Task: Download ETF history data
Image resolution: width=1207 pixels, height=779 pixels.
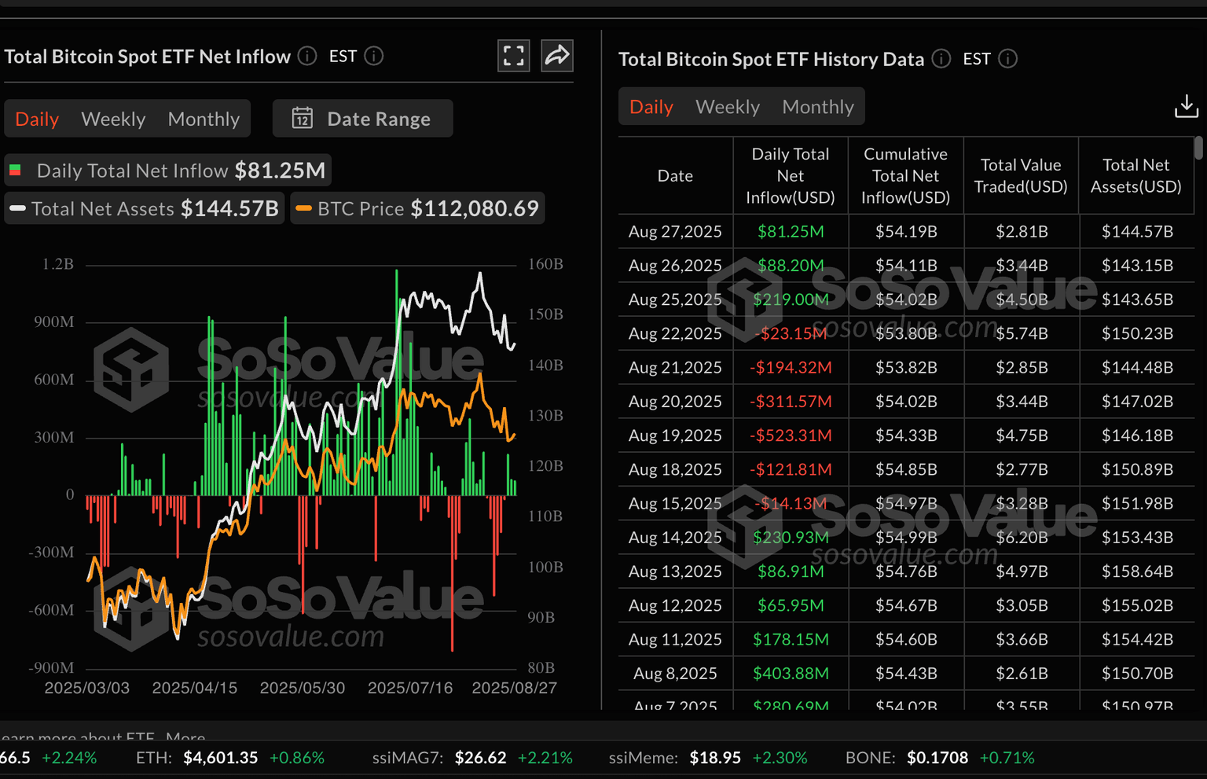Action: pyautogui.click(x=1186, y=106)
